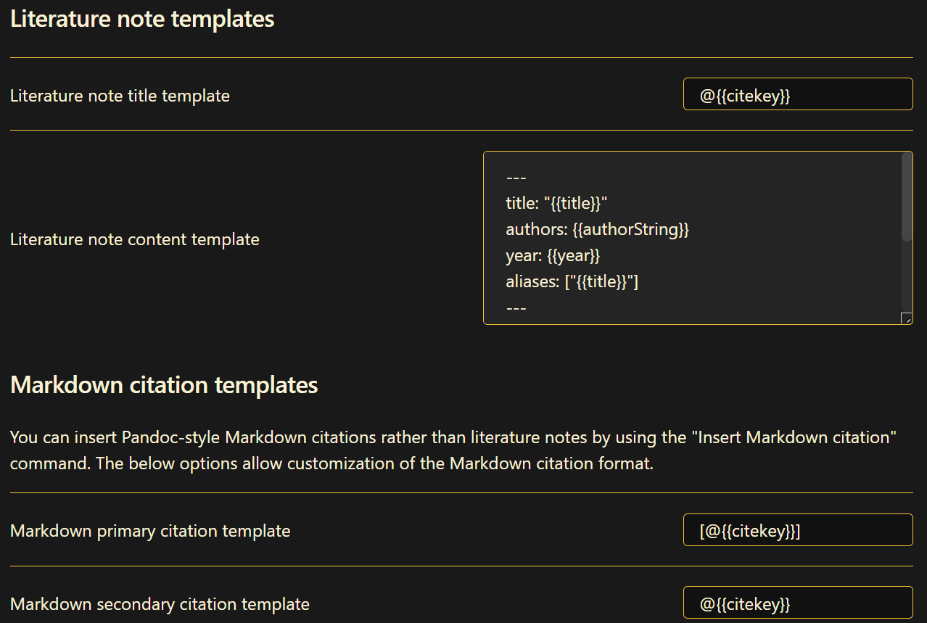Click the "Literature note title template" label
This screenshot has height=623, width=927.
point(120,95)
